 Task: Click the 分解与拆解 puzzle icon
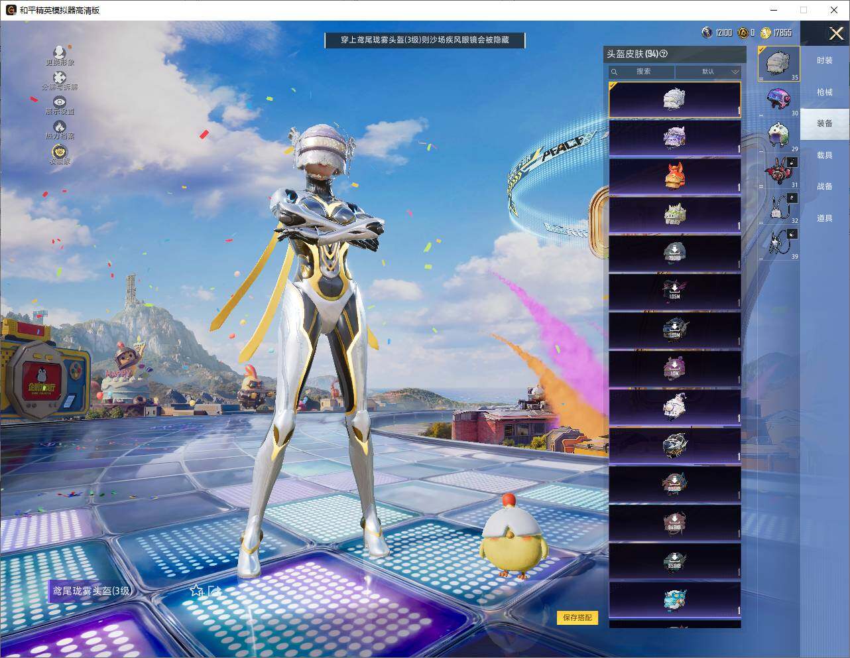[60, 77]
